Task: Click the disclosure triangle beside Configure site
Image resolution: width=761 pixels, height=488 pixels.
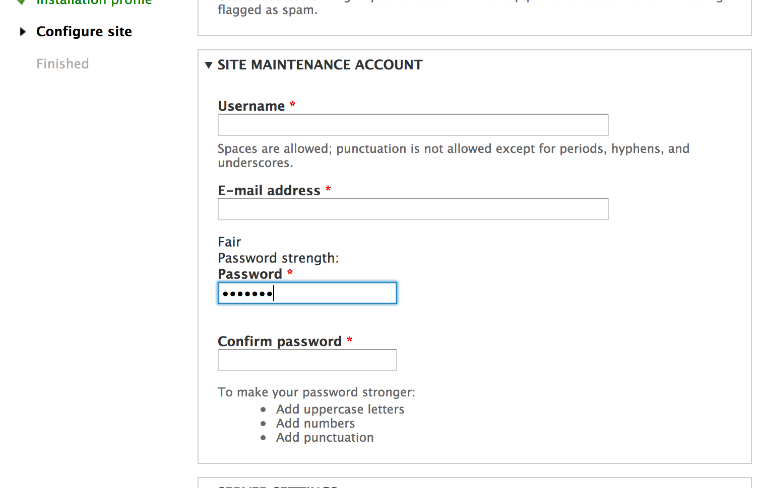Action: 23,31
